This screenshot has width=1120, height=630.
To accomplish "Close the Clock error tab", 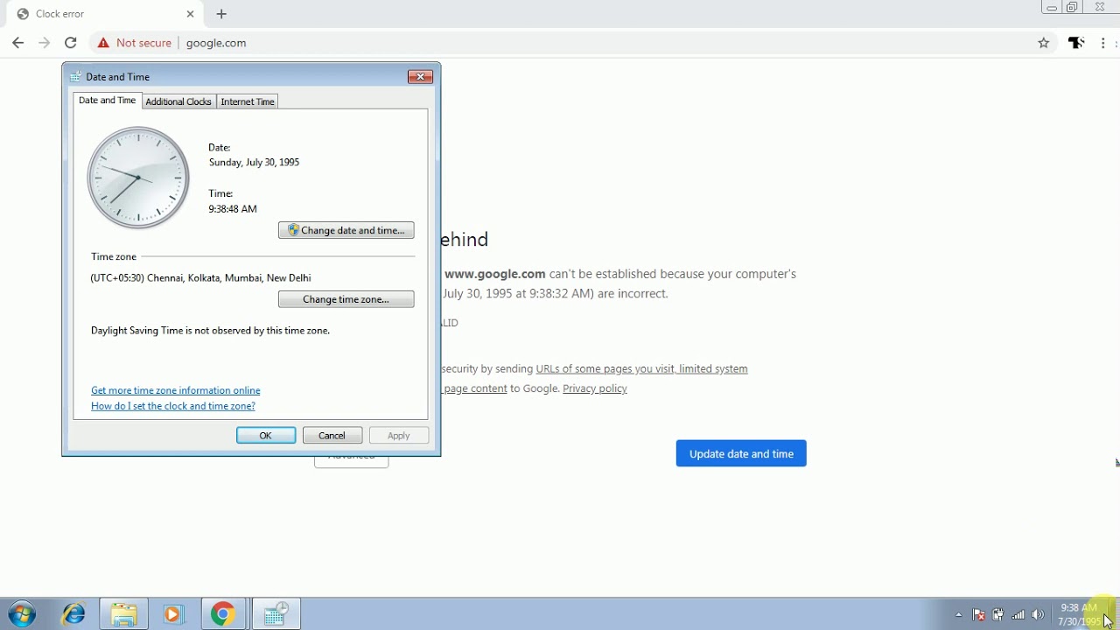I will [x=190, y=14].
